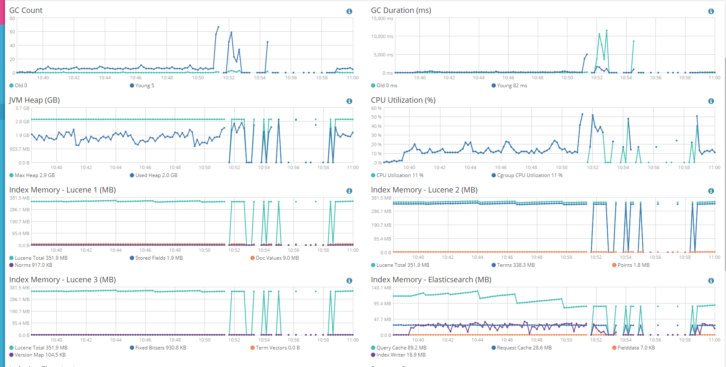The width and height of the screenshot is (726, 367).
Task: Toggle the Young 5 legend series
Action: tap(142, 86)
